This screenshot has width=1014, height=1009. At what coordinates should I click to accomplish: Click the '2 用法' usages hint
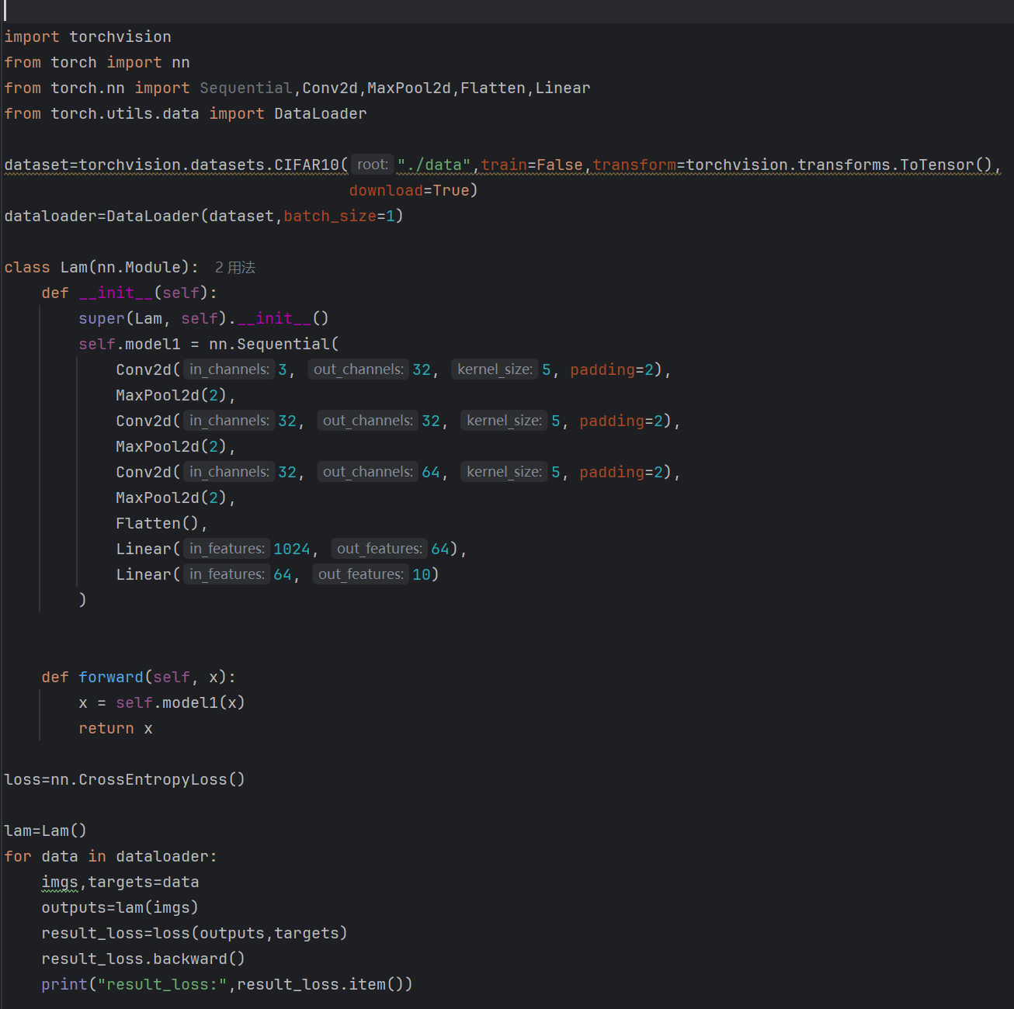coord(234,268)
